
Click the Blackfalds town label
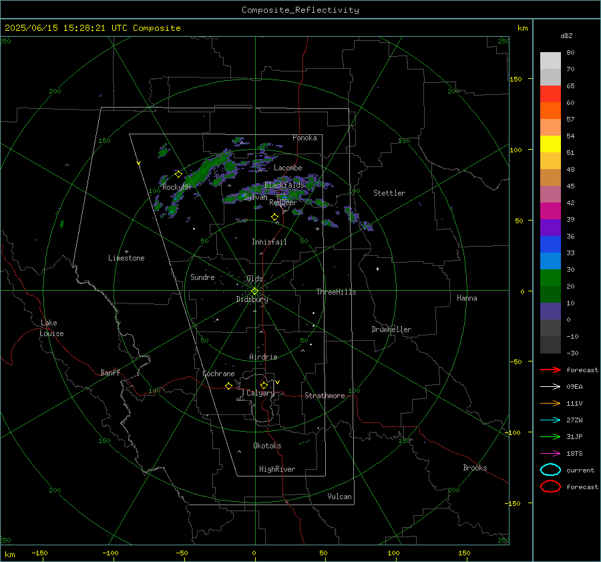[x=284, y=185]
